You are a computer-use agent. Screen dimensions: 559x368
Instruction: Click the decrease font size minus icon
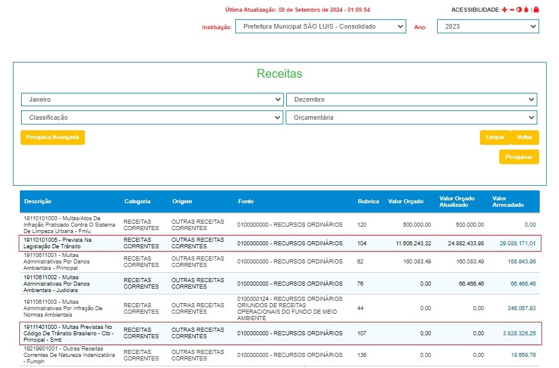coord(512,10)
